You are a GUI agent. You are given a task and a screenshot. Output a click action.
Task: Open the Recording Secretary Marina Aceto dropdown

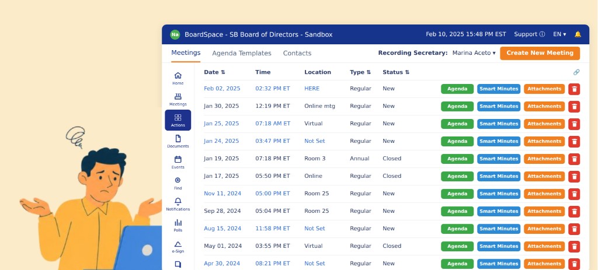coord(474,53)
